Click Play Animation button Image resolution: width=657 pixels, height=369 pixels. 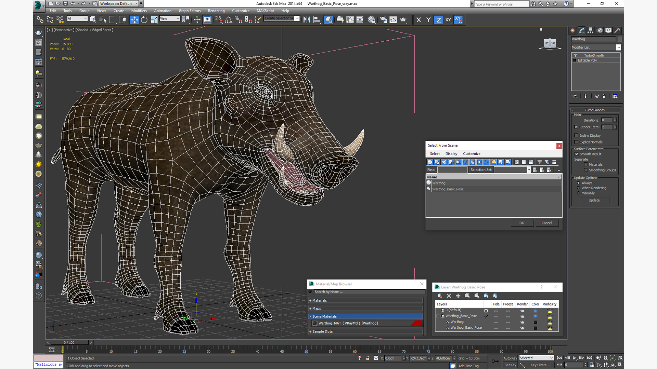575,358
